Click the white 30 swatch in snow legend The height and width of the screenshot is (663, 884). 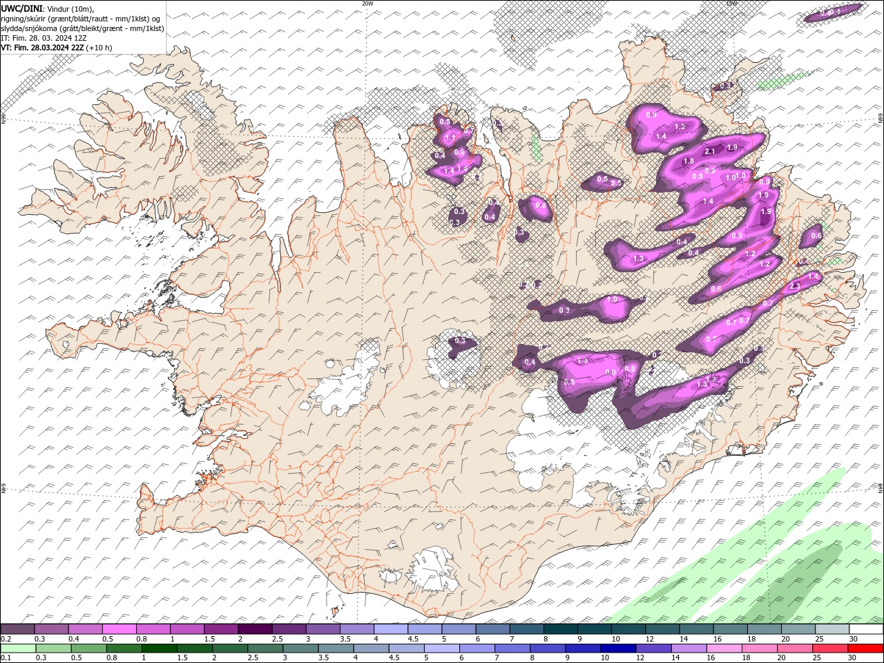[867, 629]
